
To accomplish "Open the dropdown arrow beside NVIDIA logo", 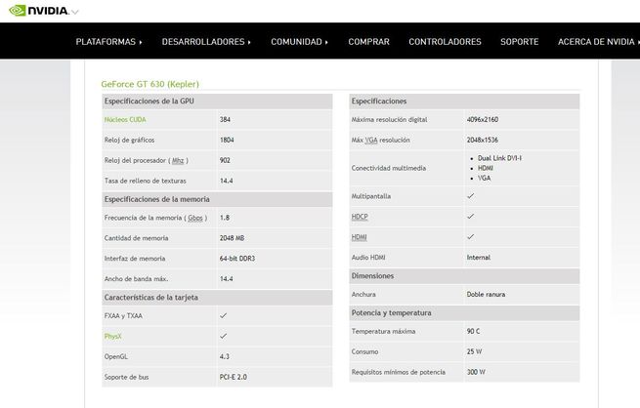I will click(x=74, y=13).
